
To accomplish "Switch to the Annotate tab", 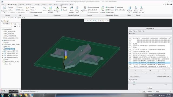I will tap(36, 5).
